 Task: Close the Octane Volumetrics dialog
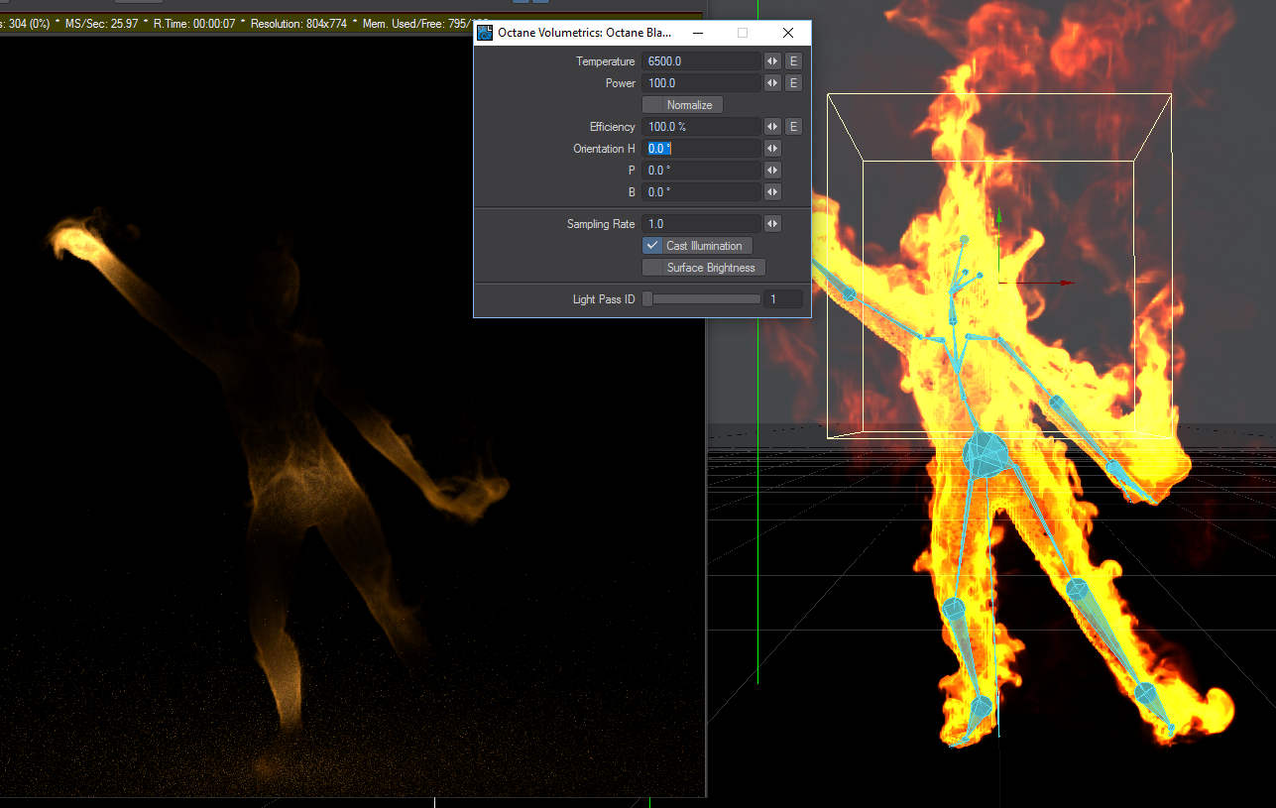point(788,33)
